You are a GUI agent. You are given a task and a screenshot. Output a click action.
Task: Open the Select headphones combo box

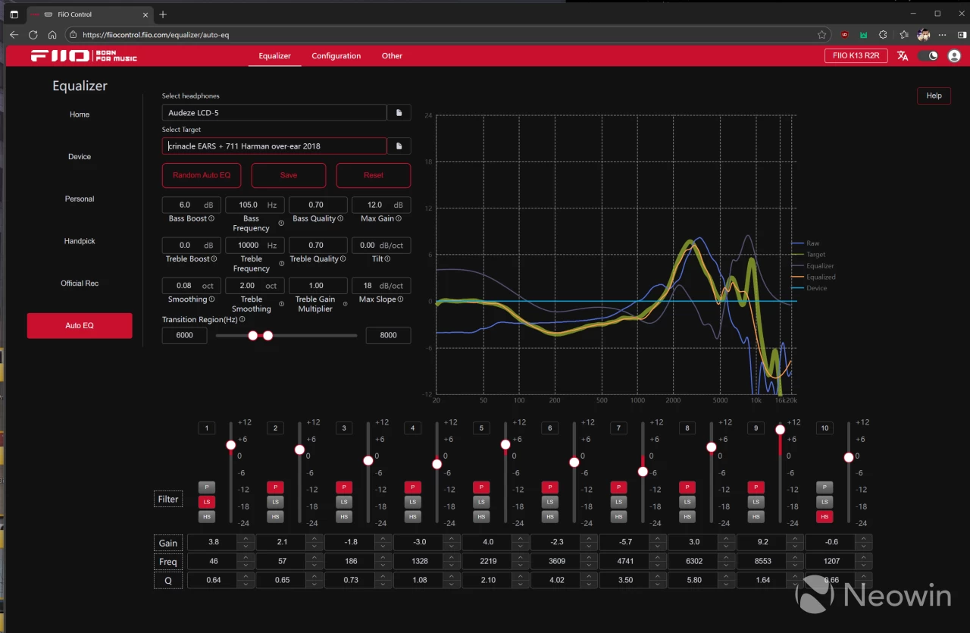(274, 112)
